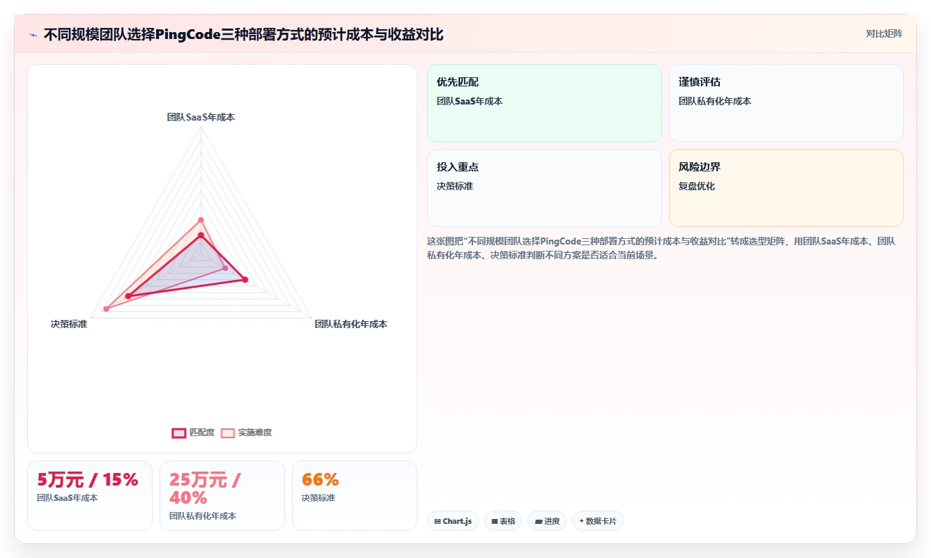
Task: Click 复盘优化 text in 风险边界 card
Action: 697,186
